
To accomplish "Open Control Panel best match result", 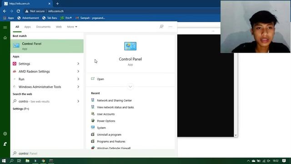I will [x=47, y=46].
